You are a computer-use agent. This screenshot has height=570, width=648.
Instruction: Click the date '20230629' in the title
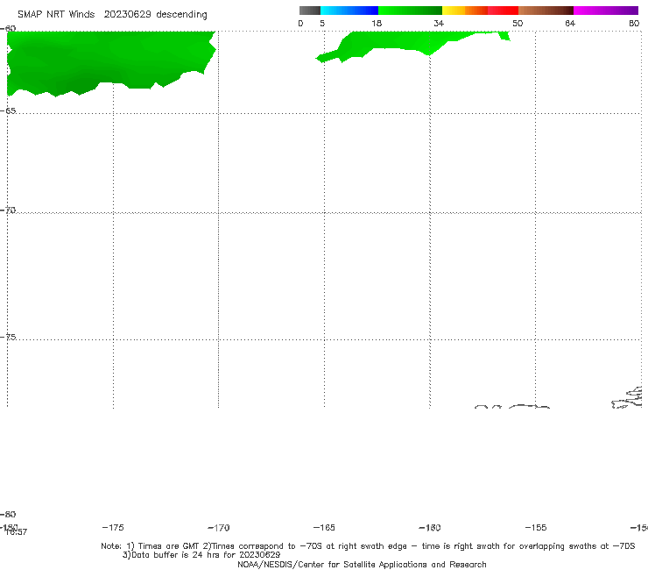point(127,14)
